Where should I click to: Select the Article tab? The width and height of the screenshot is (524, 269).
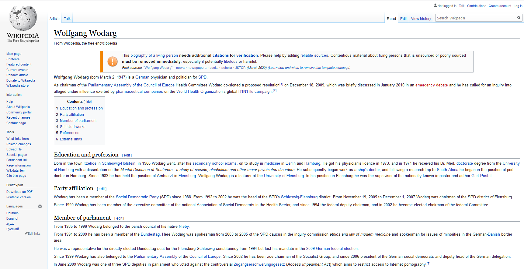click(54, 19)
